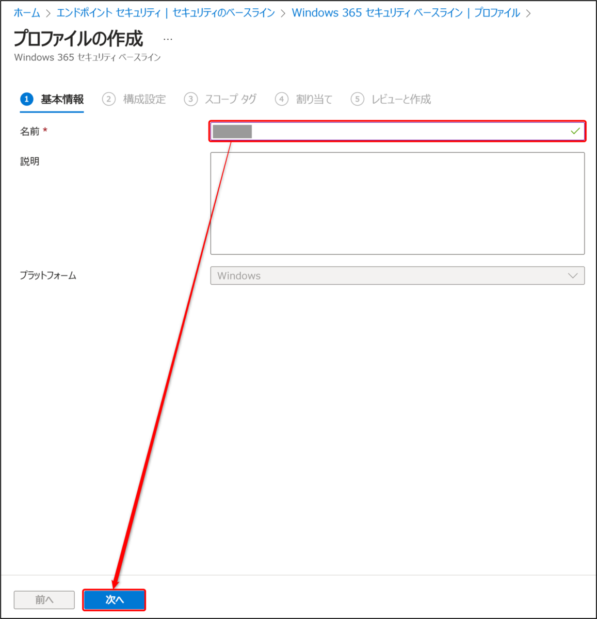The image size is (597, 619).
Task: Select the 構成設定 step tab
Action: 134,99
